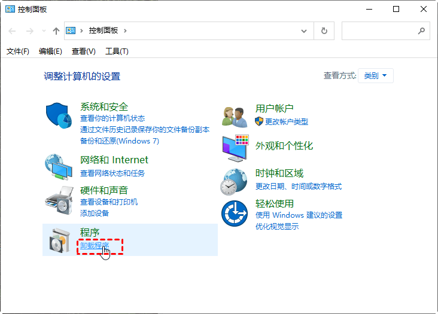
Task: Open the Network and Internet globe icon
Action: (59, 167)
